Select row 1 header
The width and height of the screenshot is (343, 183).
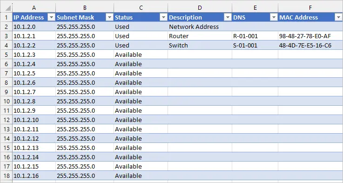click(6, 17)
